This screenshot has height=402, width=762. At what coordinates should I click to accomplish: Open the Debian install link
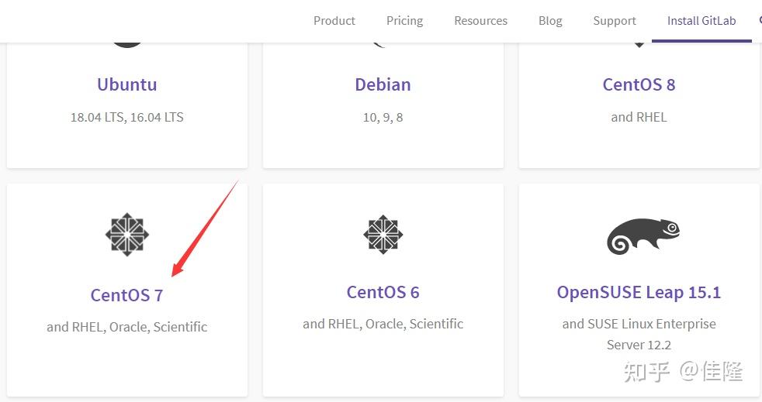[383, 84]
